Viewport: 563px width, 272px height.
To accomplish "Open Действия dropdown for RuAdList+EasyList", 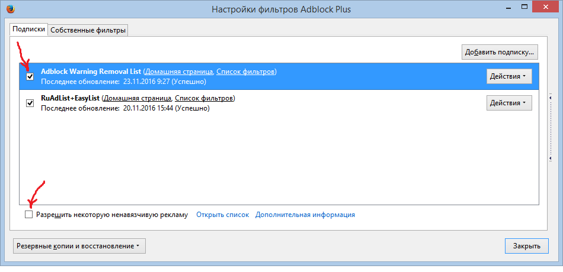I will [509, 103].
